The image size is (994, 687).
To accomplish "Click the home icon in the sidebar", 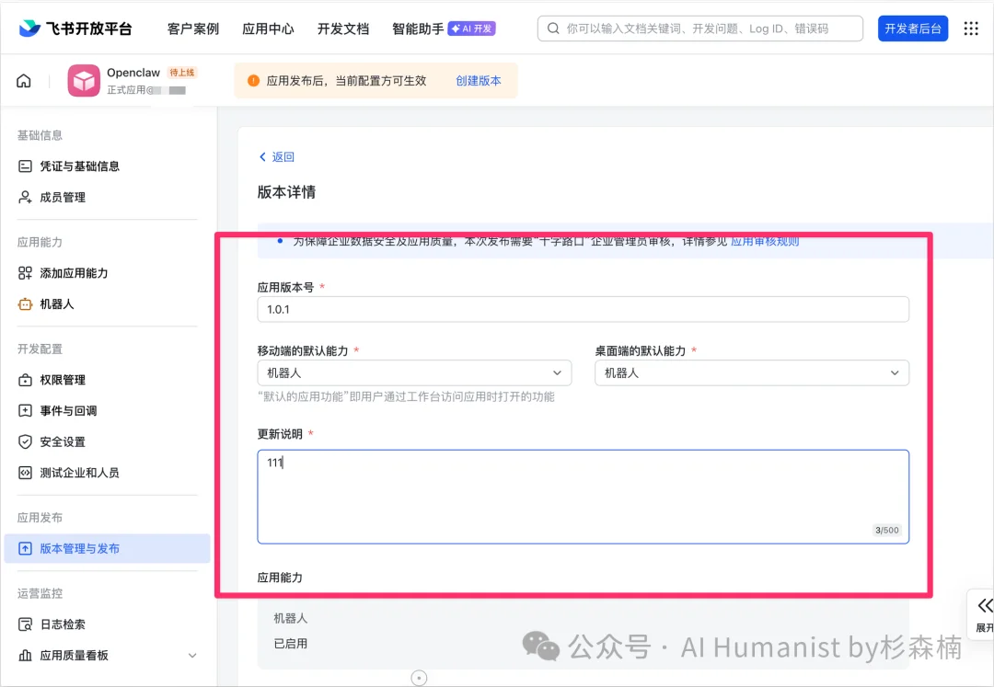I will point(23,80).
